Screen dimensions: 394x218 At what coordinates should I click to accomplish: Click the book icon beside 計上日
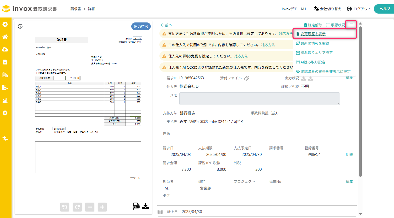160,212
